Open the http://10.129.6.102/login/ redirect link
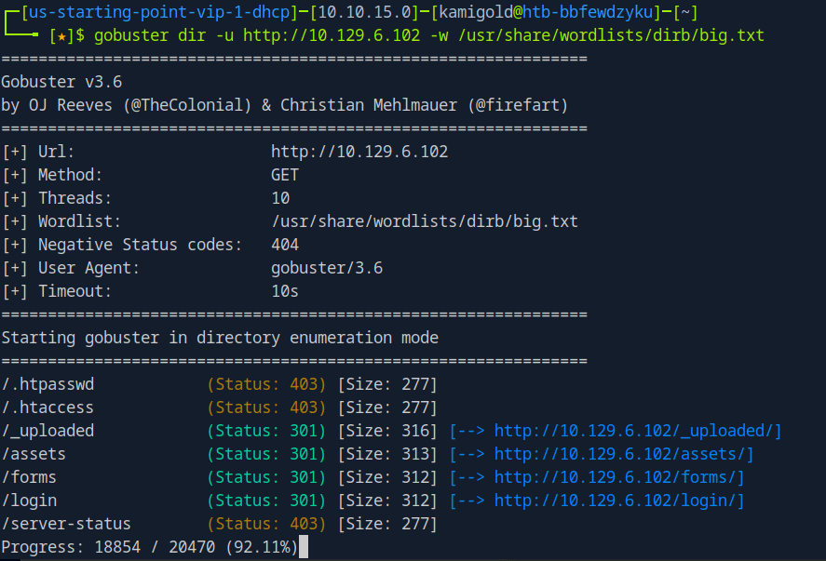Screen dimensions: 826x561 click(x=618, y=501)
